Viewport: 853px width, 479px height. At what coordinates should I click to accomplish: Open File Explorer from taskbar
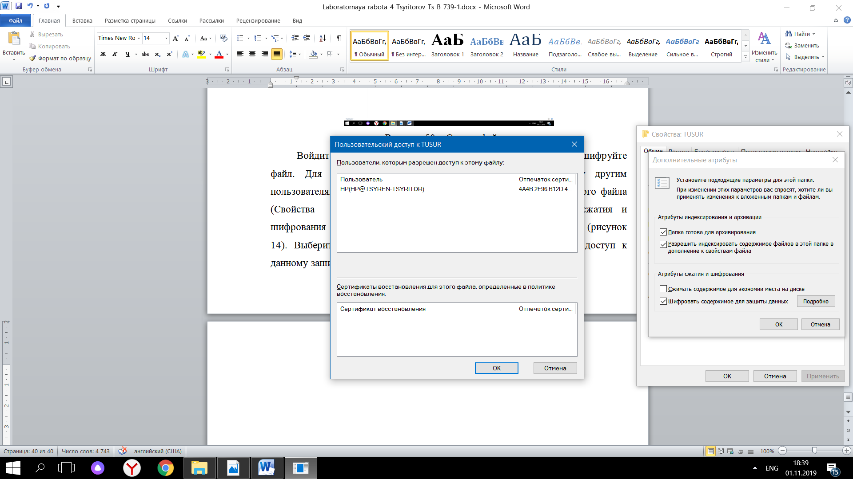click(x=199, y=468)
